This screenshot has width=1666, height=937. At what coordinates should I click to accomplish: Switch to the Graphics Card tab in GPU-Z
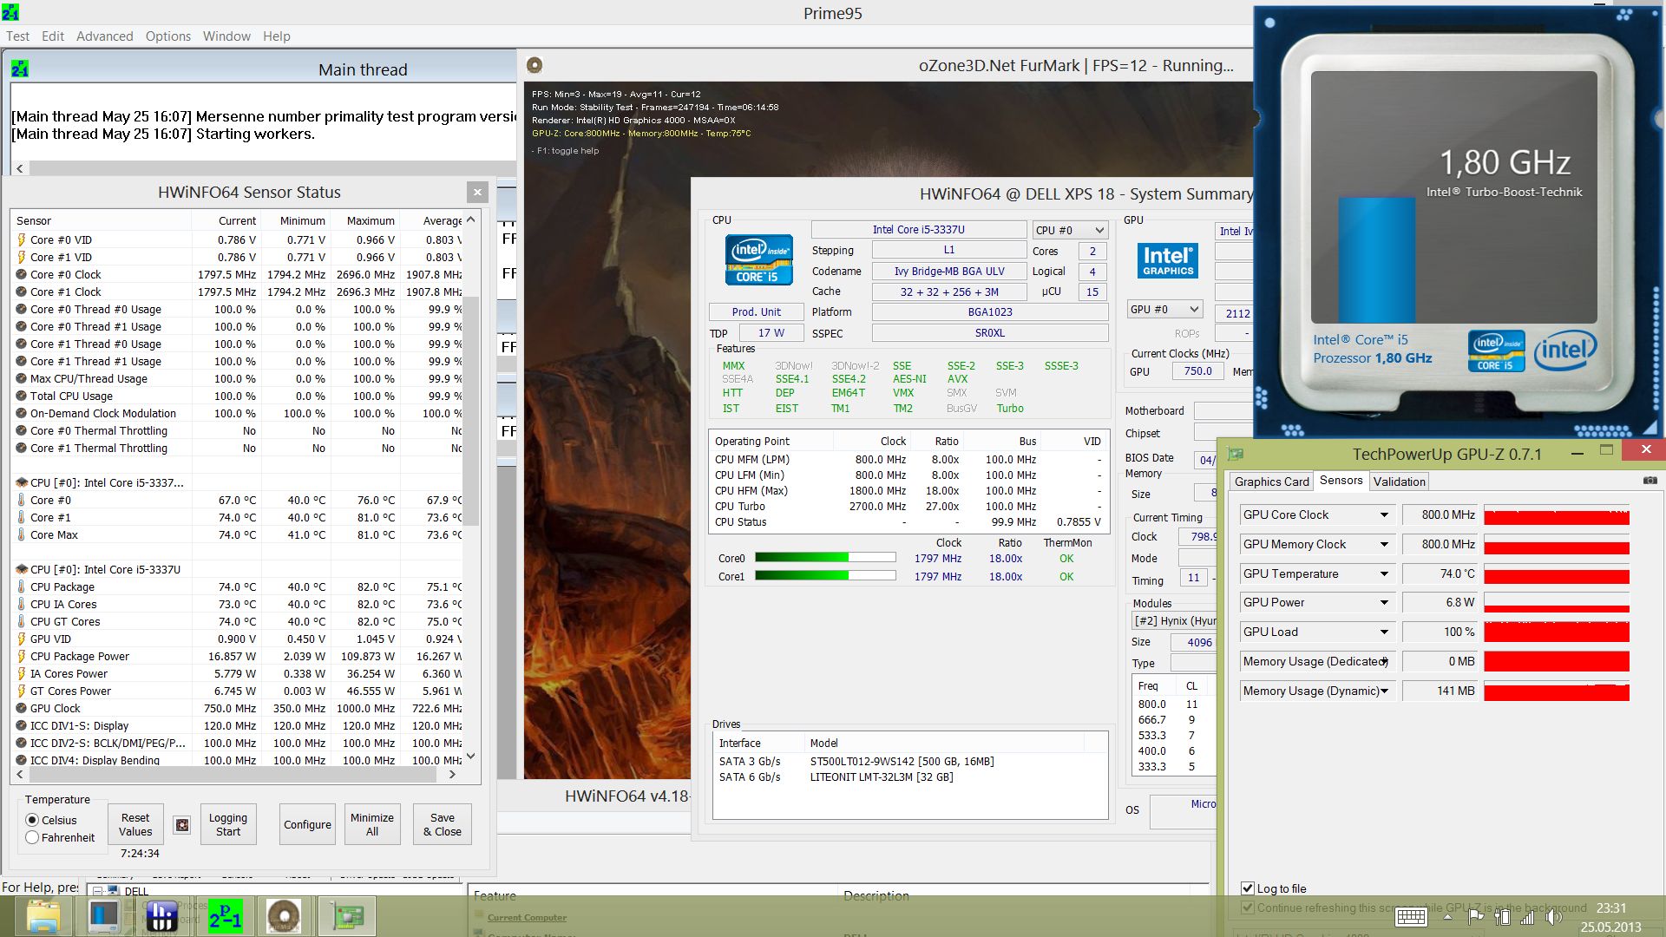click(1271, 482)
